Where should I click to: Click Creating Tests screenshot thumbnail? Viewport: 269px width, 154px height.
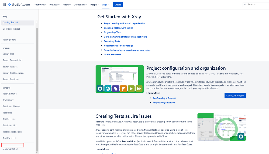tap(222, 127)
